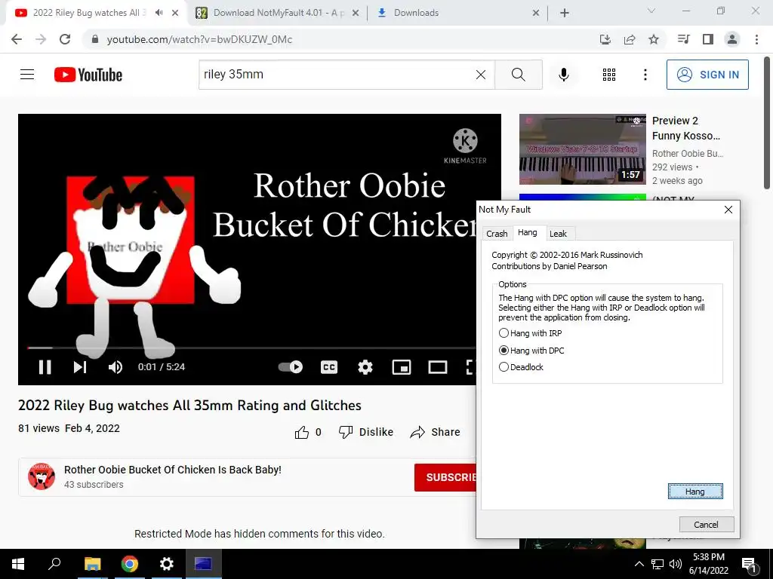The height and width of the screenshot is (579, 773).
Task: Open Chrome media control icon
Action: point(683,39)
